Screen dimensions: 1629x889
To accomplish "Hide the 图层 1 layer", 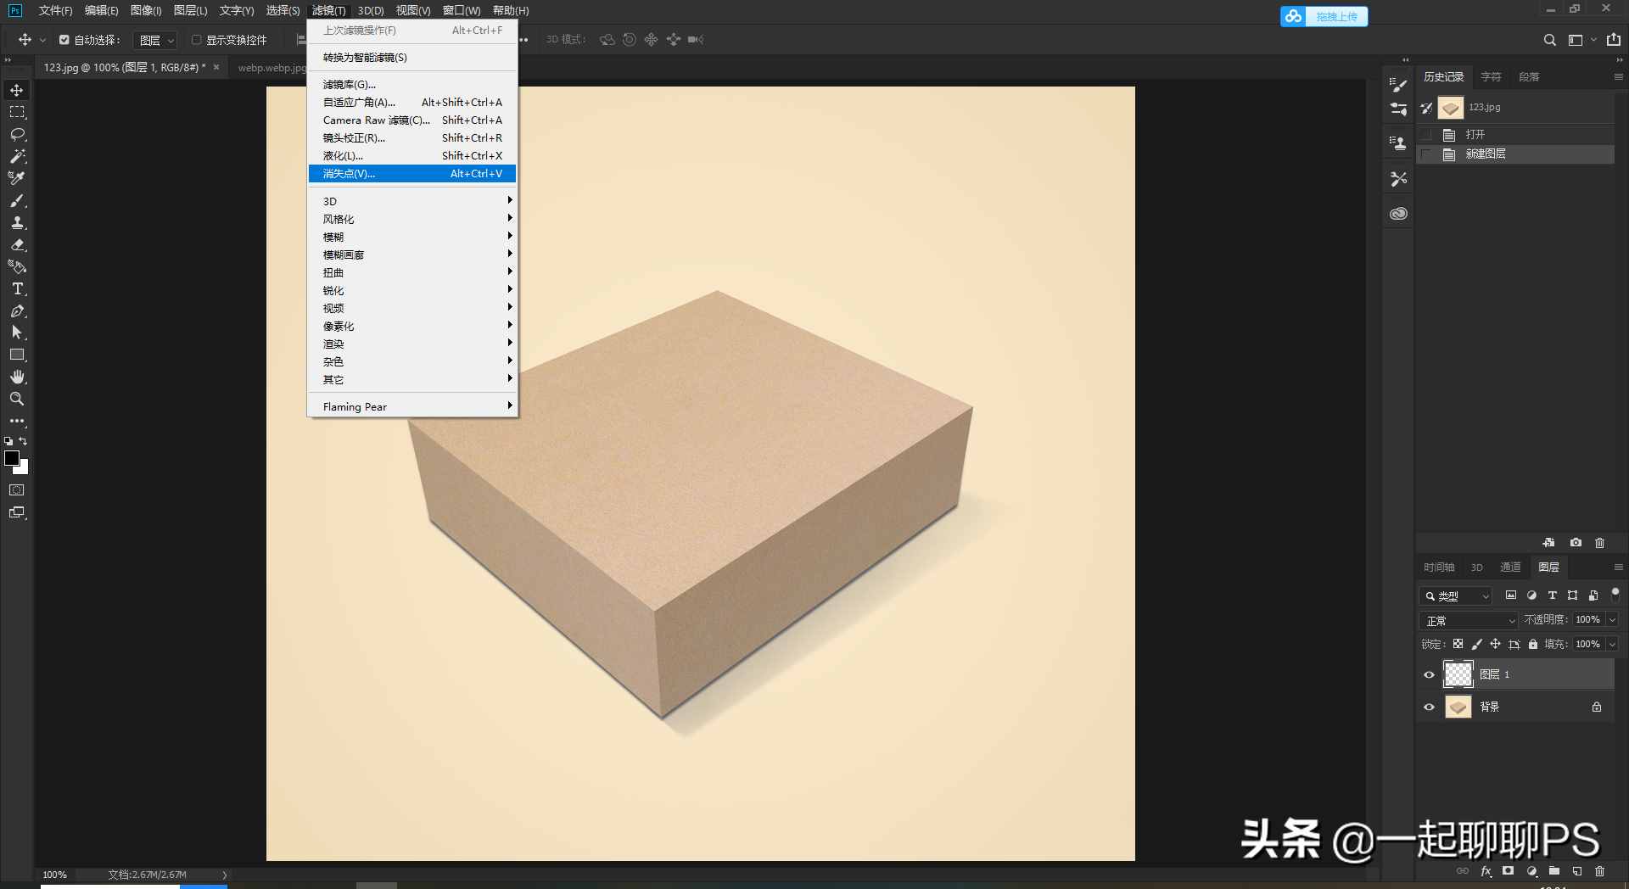I will click(1429, 675).
